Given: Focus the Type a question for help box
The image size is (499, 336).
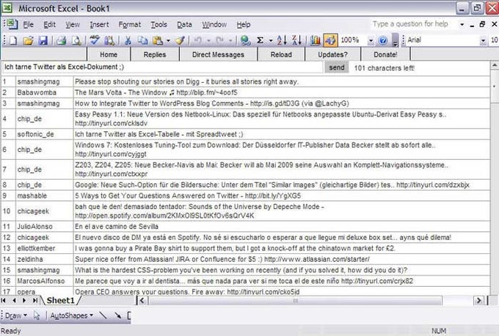Looking at the screenshot, I should pyautogui.click(x=414, y=24).
